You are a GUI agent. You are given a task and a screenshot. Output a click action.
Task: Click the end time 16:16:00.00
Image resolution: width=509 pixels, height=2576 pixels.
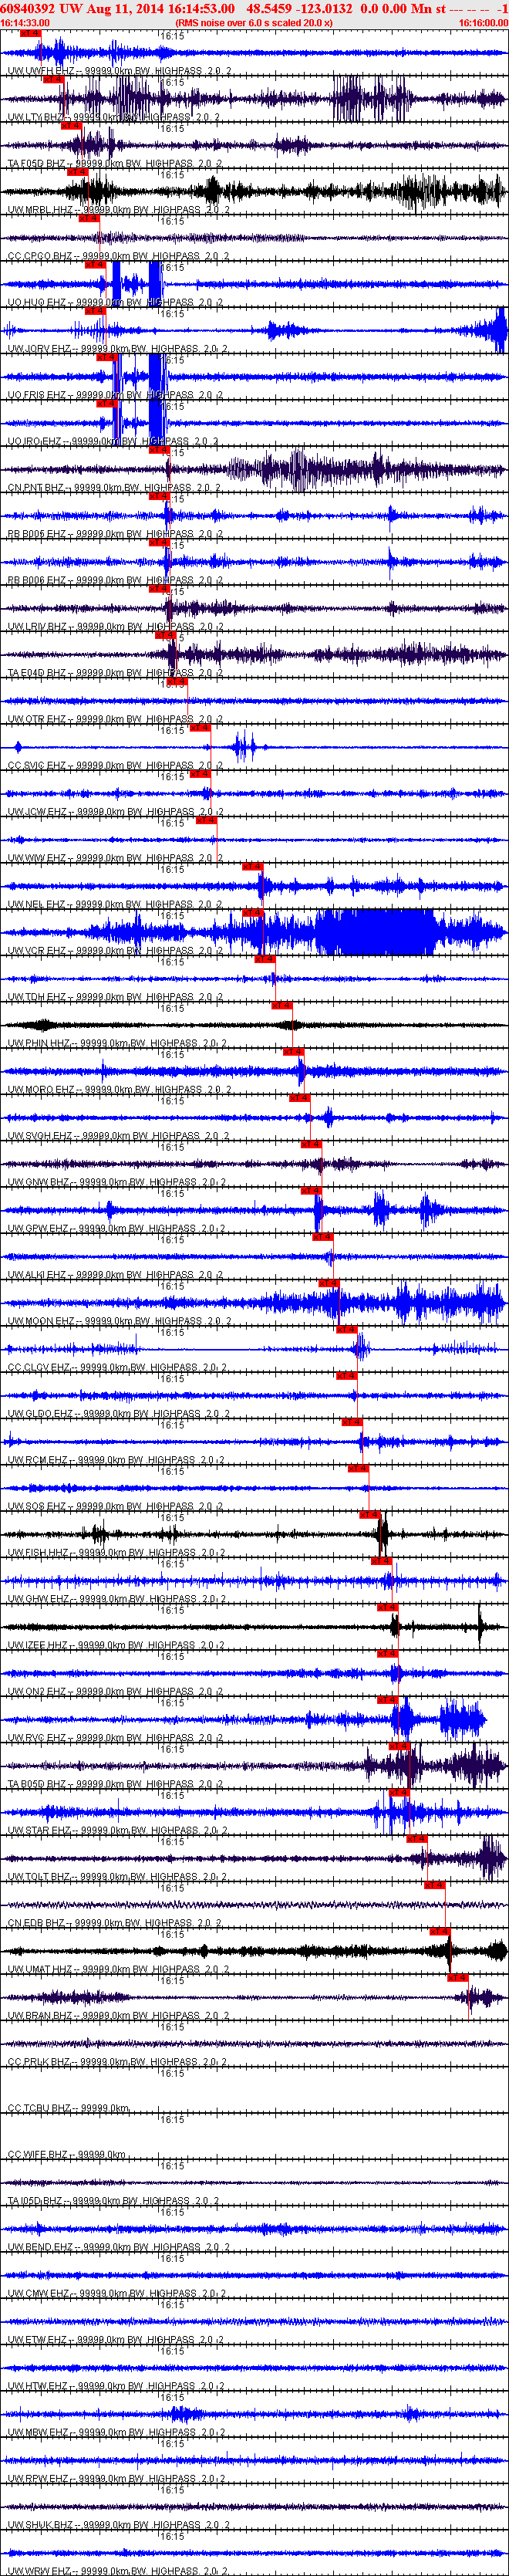point(483,22)
